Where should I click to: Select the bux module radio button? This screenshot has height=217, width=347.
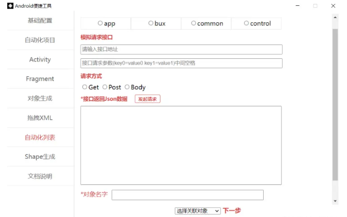point(151,23)
